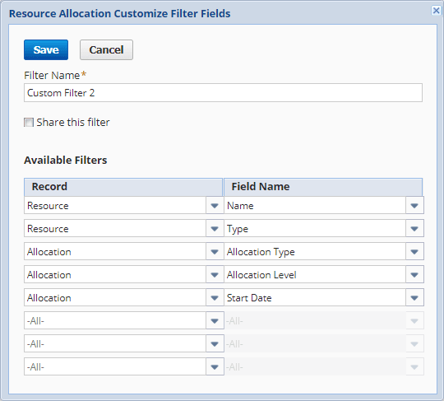Expand Record dropdown beside Allocation Type

pyautogui.click(x=215, y=251)
